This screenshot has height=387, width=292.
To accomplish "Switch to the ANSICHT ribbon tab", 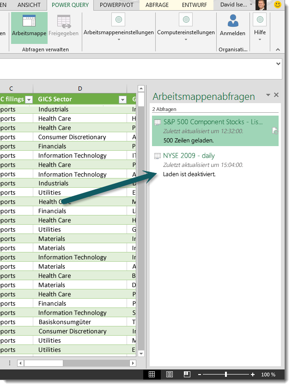I will tap(29, 5).
